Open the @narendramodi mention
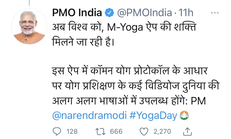This screenshot has height=139, width=231. pos(89,116)
